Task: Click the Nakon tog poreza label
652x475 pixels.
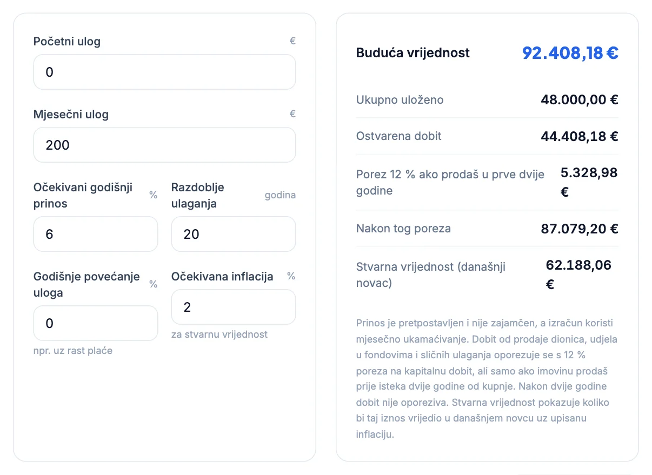Action: pyautogui.click(x=403, y=229)
